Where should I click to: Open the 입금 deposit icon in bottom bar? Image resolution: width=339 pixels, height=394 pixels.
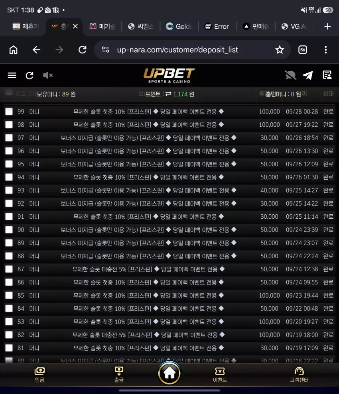click(39, 374)
